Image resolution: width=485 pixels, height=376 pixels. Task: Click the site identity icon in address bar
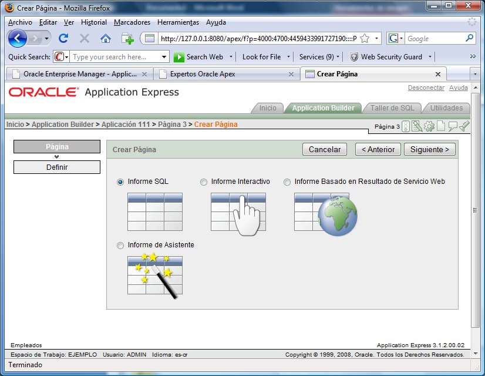tap(150, 38)
